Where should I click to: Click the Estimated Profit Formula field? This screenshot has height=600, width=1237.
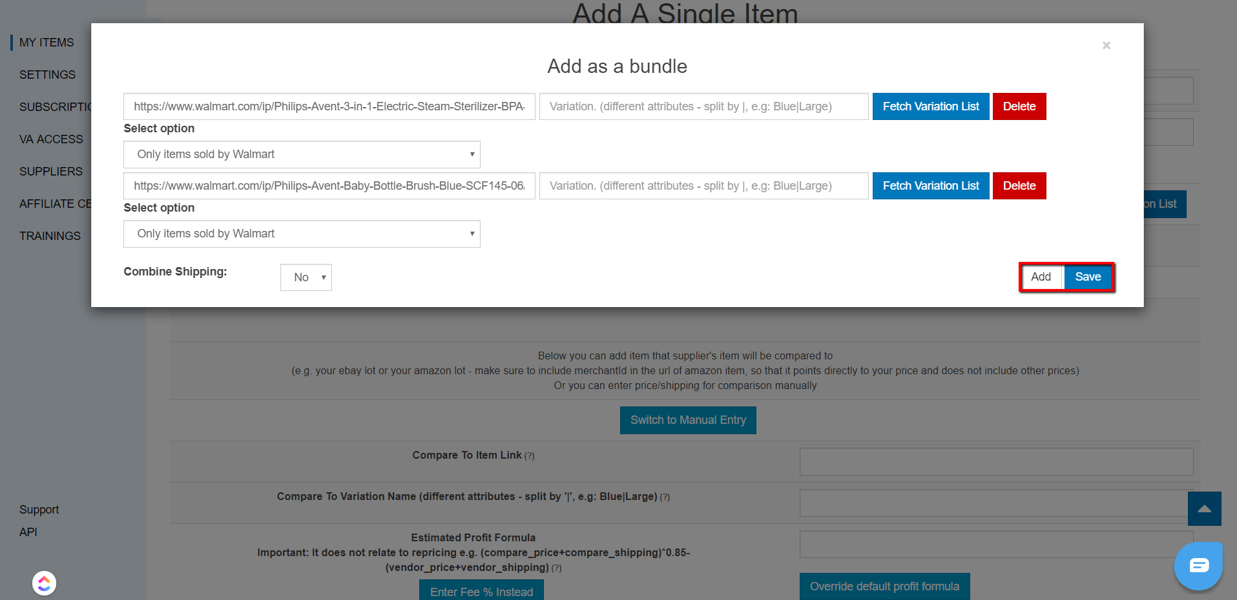(996, 545)
